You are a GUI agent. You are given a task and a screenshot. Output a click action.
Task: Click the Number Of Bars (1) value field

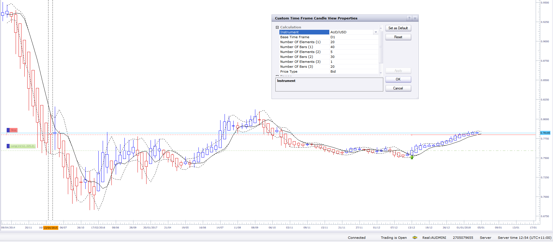(x=354, y=47)
